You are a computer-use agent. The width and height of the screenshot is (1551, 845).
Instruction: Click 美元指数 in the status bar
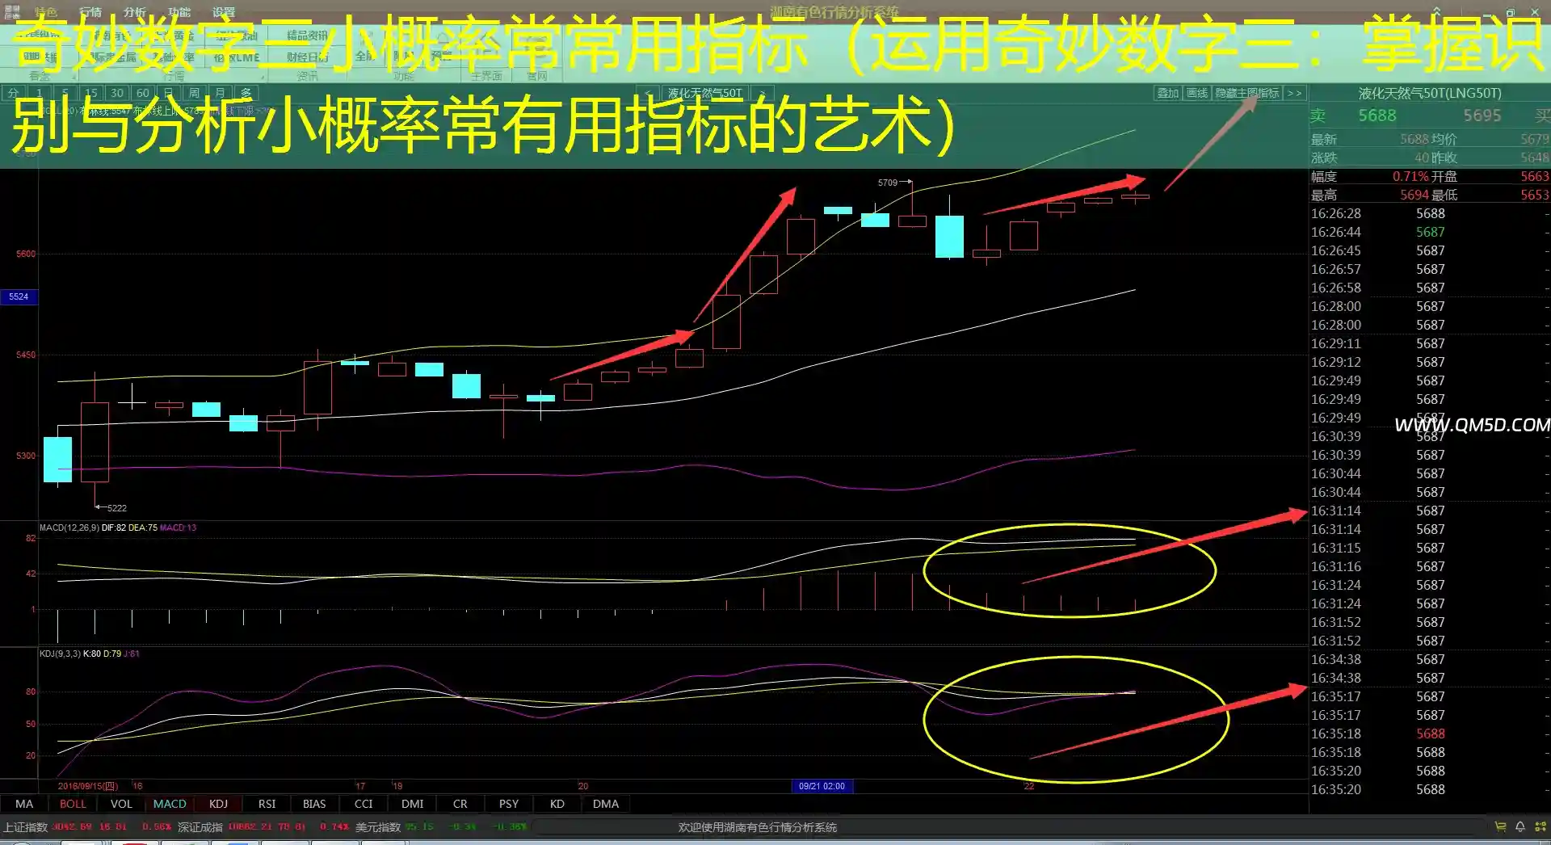pyautogui.click(x=378, y=827)
